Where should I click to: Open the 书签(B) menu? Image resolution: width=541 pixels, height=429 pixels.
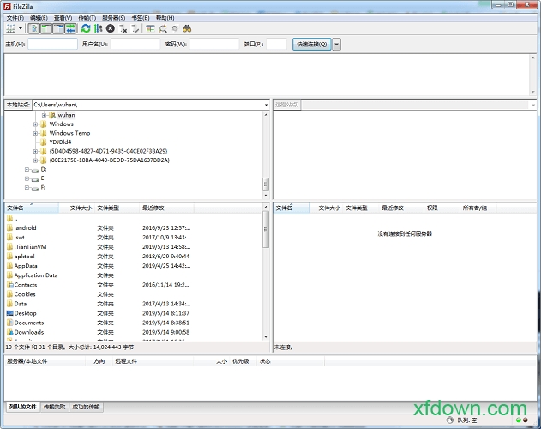pos(141,18)
